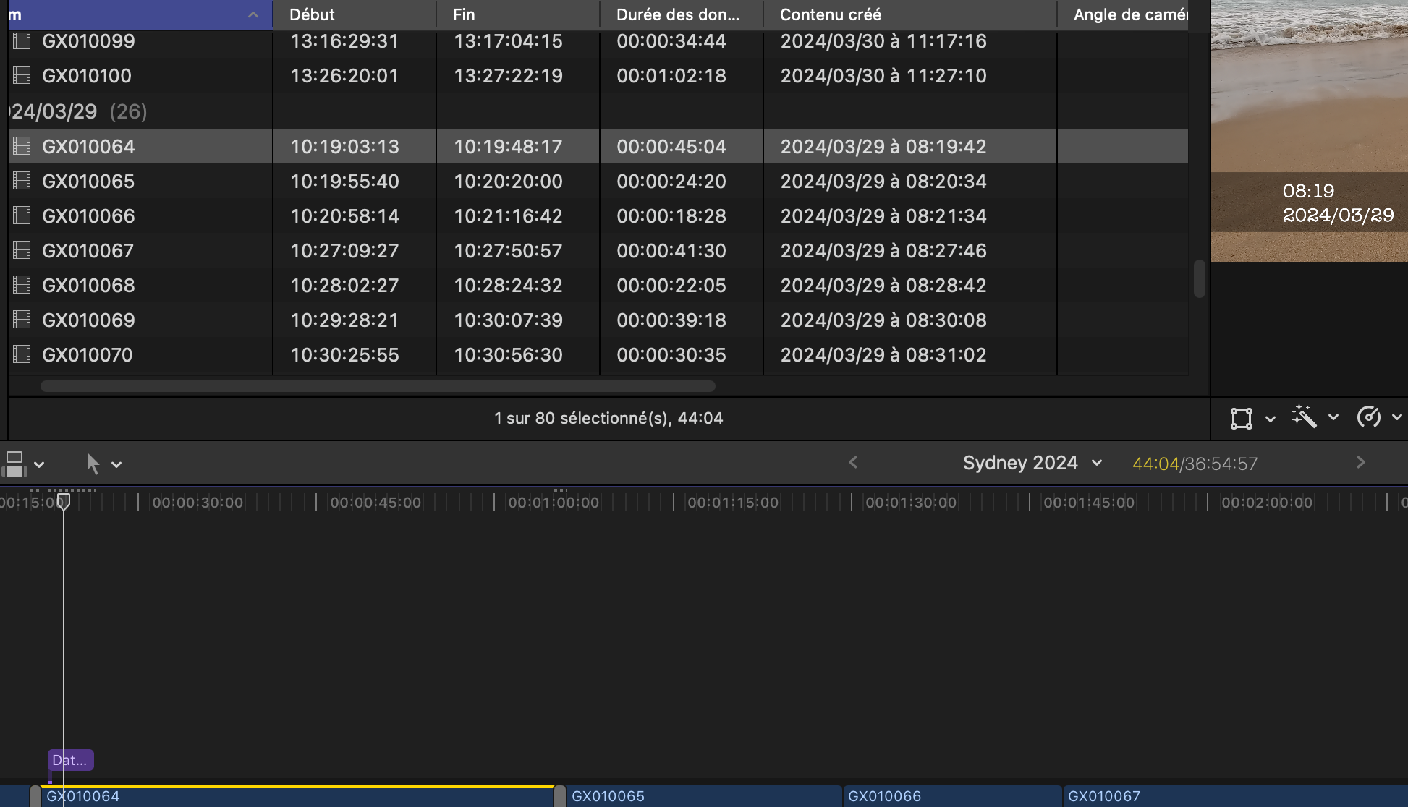
Task: Click the Transform tool icon
Action: (x=1241, y=418)
